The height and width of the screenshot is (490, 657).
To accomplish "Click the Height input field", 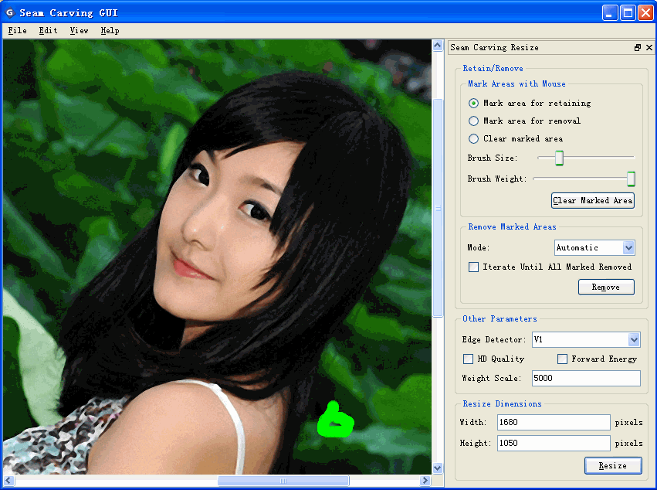I will click(554, 443).
